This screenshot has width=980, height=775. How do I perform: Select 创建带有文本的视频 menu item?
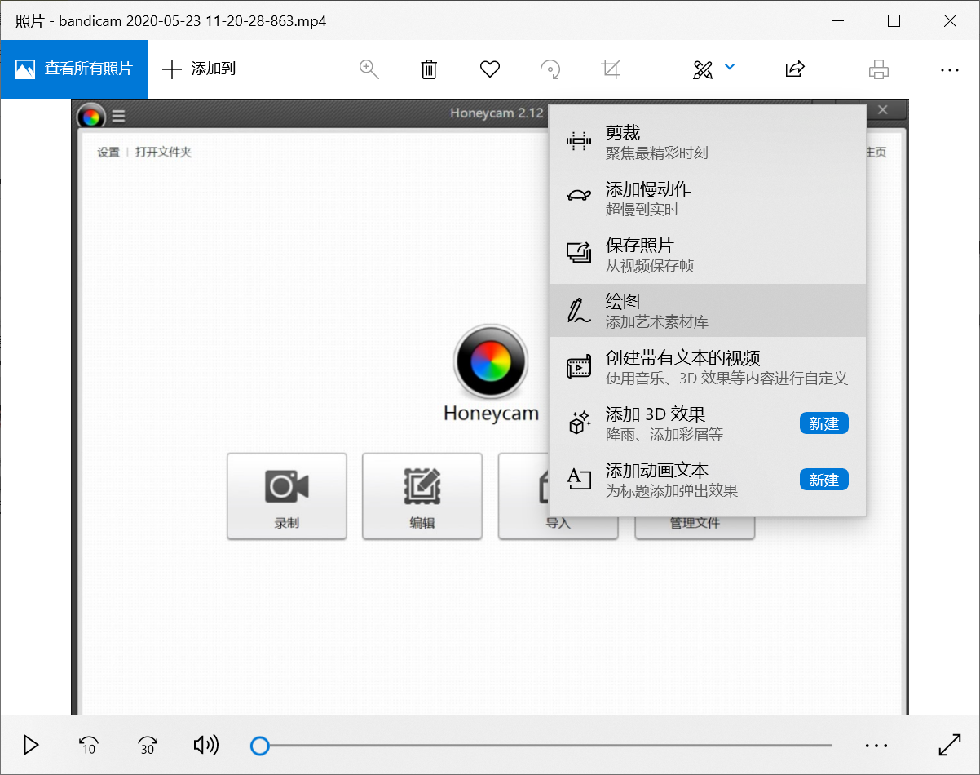(708, 367)
